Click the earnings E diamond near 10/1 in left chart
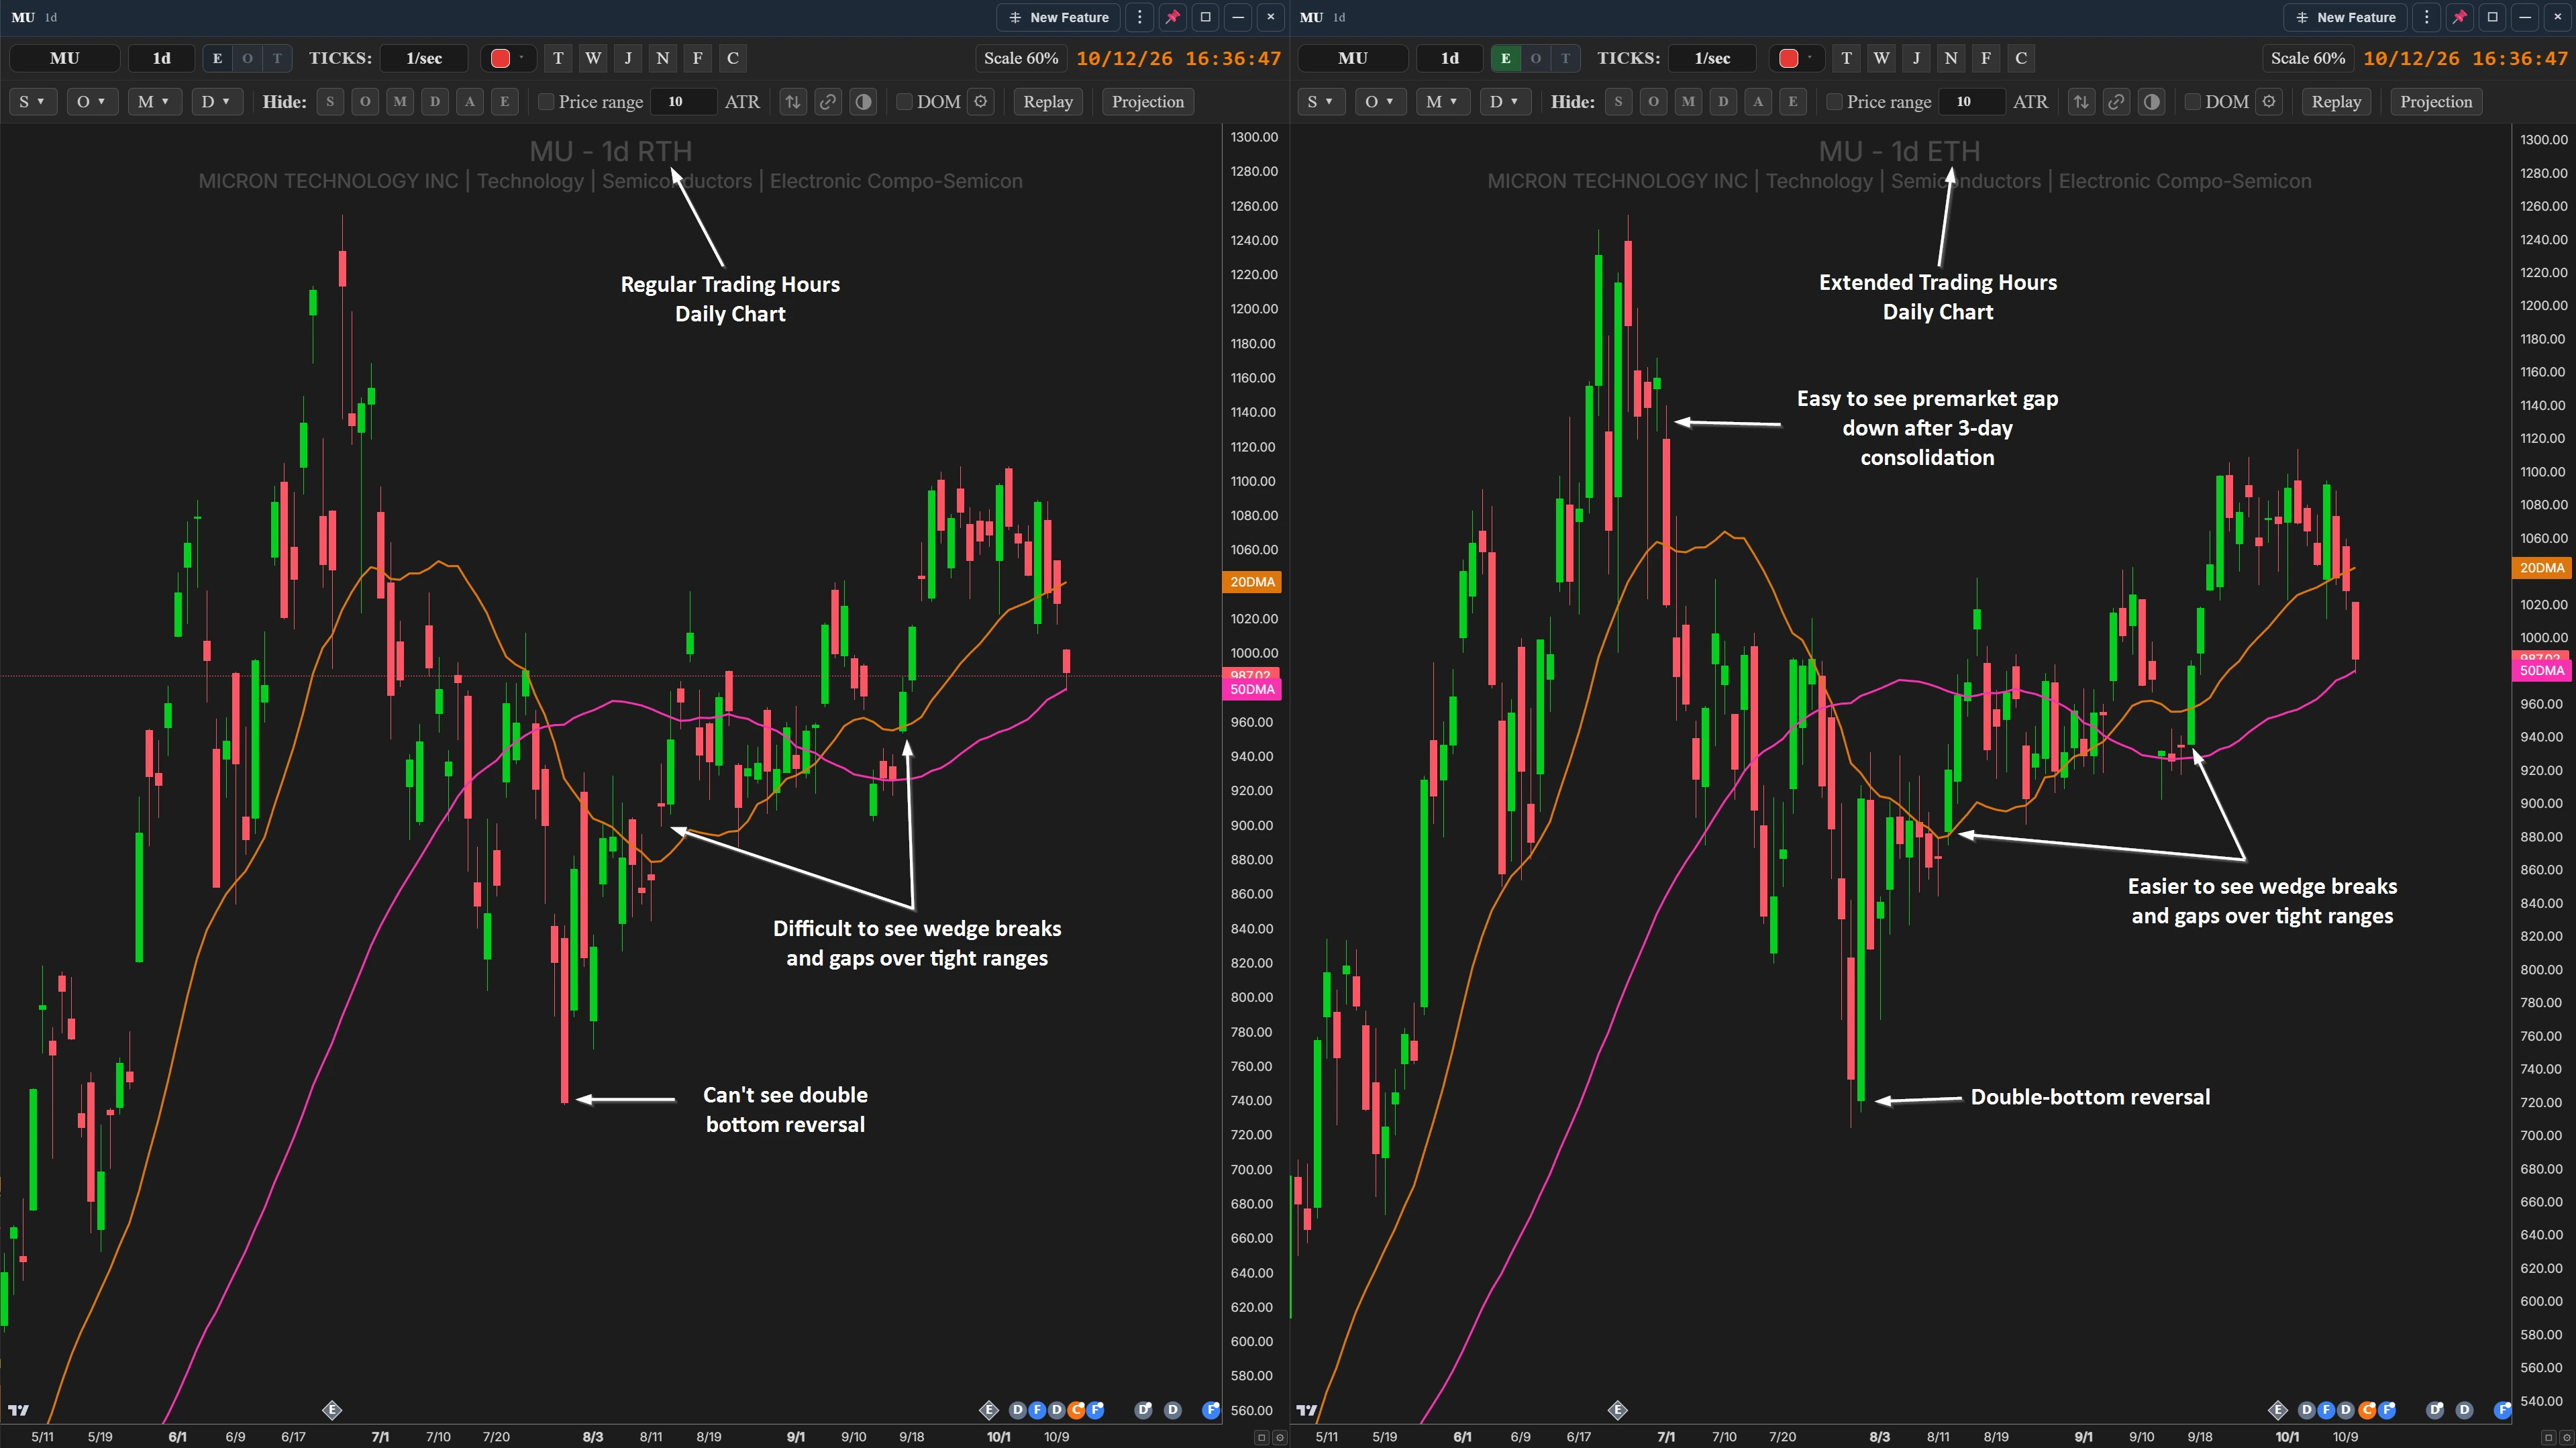The image size is (2576, 1448). pyautogui.click(x=988, y=1410)
